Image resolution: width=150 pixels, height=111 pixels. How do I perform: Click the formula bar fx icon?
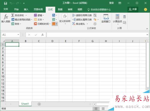(x=43, y=35)
